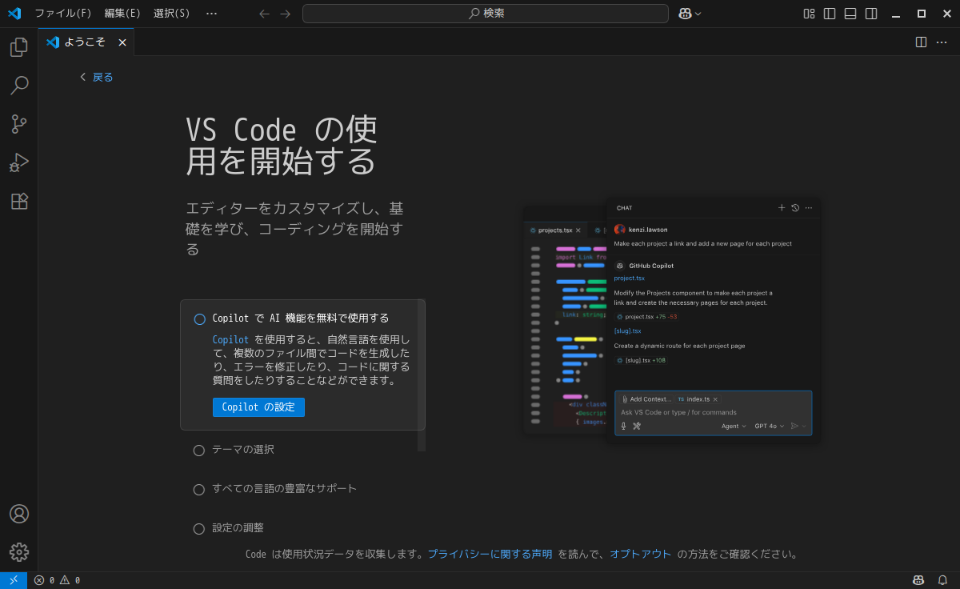Screen dimensions: 960x589
Task: Open the オプトアウト link
Action: [641, 554]
